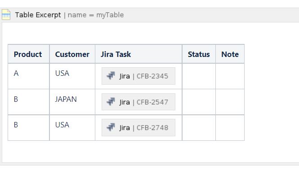Click the Note column header
Viewport: 299px width, 174px height.
[230, 54]
